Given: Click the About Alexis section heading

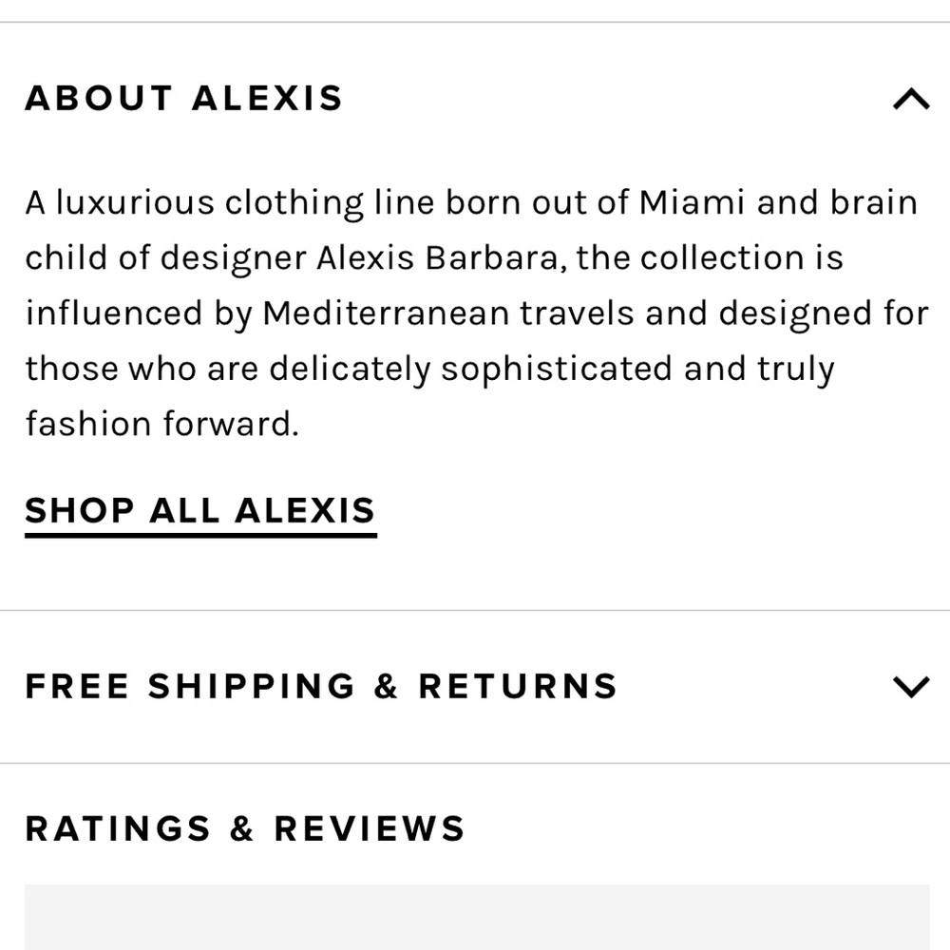Looking at the screenshot, I should (184, 98).
